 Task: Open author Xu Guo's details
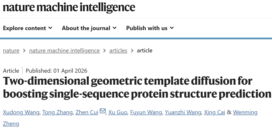118,112
